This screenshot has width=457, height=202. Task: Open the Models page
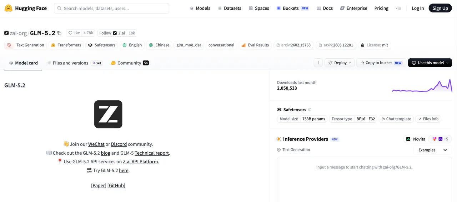pyautogui.click(x=200, y=8)
